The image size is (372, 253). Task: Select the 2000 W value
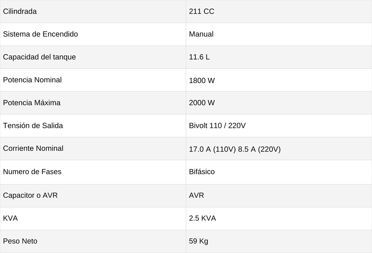(x=202, y=103)
